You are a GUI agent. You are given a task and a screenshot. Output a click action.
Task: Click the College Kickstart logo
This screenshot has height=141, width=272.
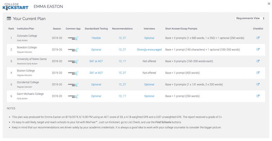[15, 6]
